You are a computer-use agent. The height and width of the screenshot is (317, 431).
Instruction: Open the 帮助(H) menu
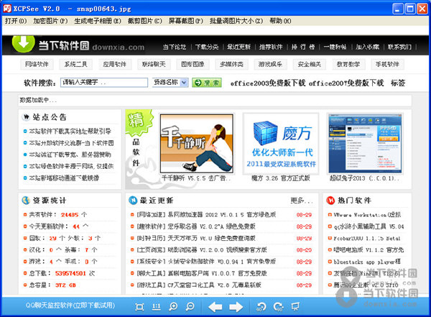[280, 21]
